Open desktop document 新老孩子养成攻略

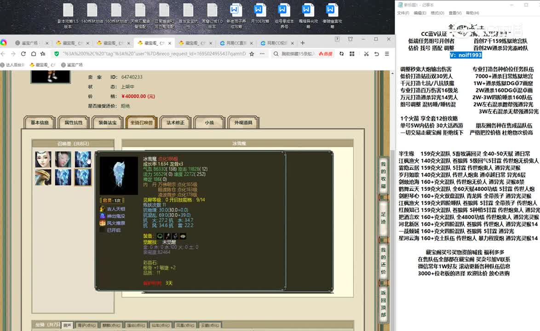pyautogui.click(x=236, y=16)
